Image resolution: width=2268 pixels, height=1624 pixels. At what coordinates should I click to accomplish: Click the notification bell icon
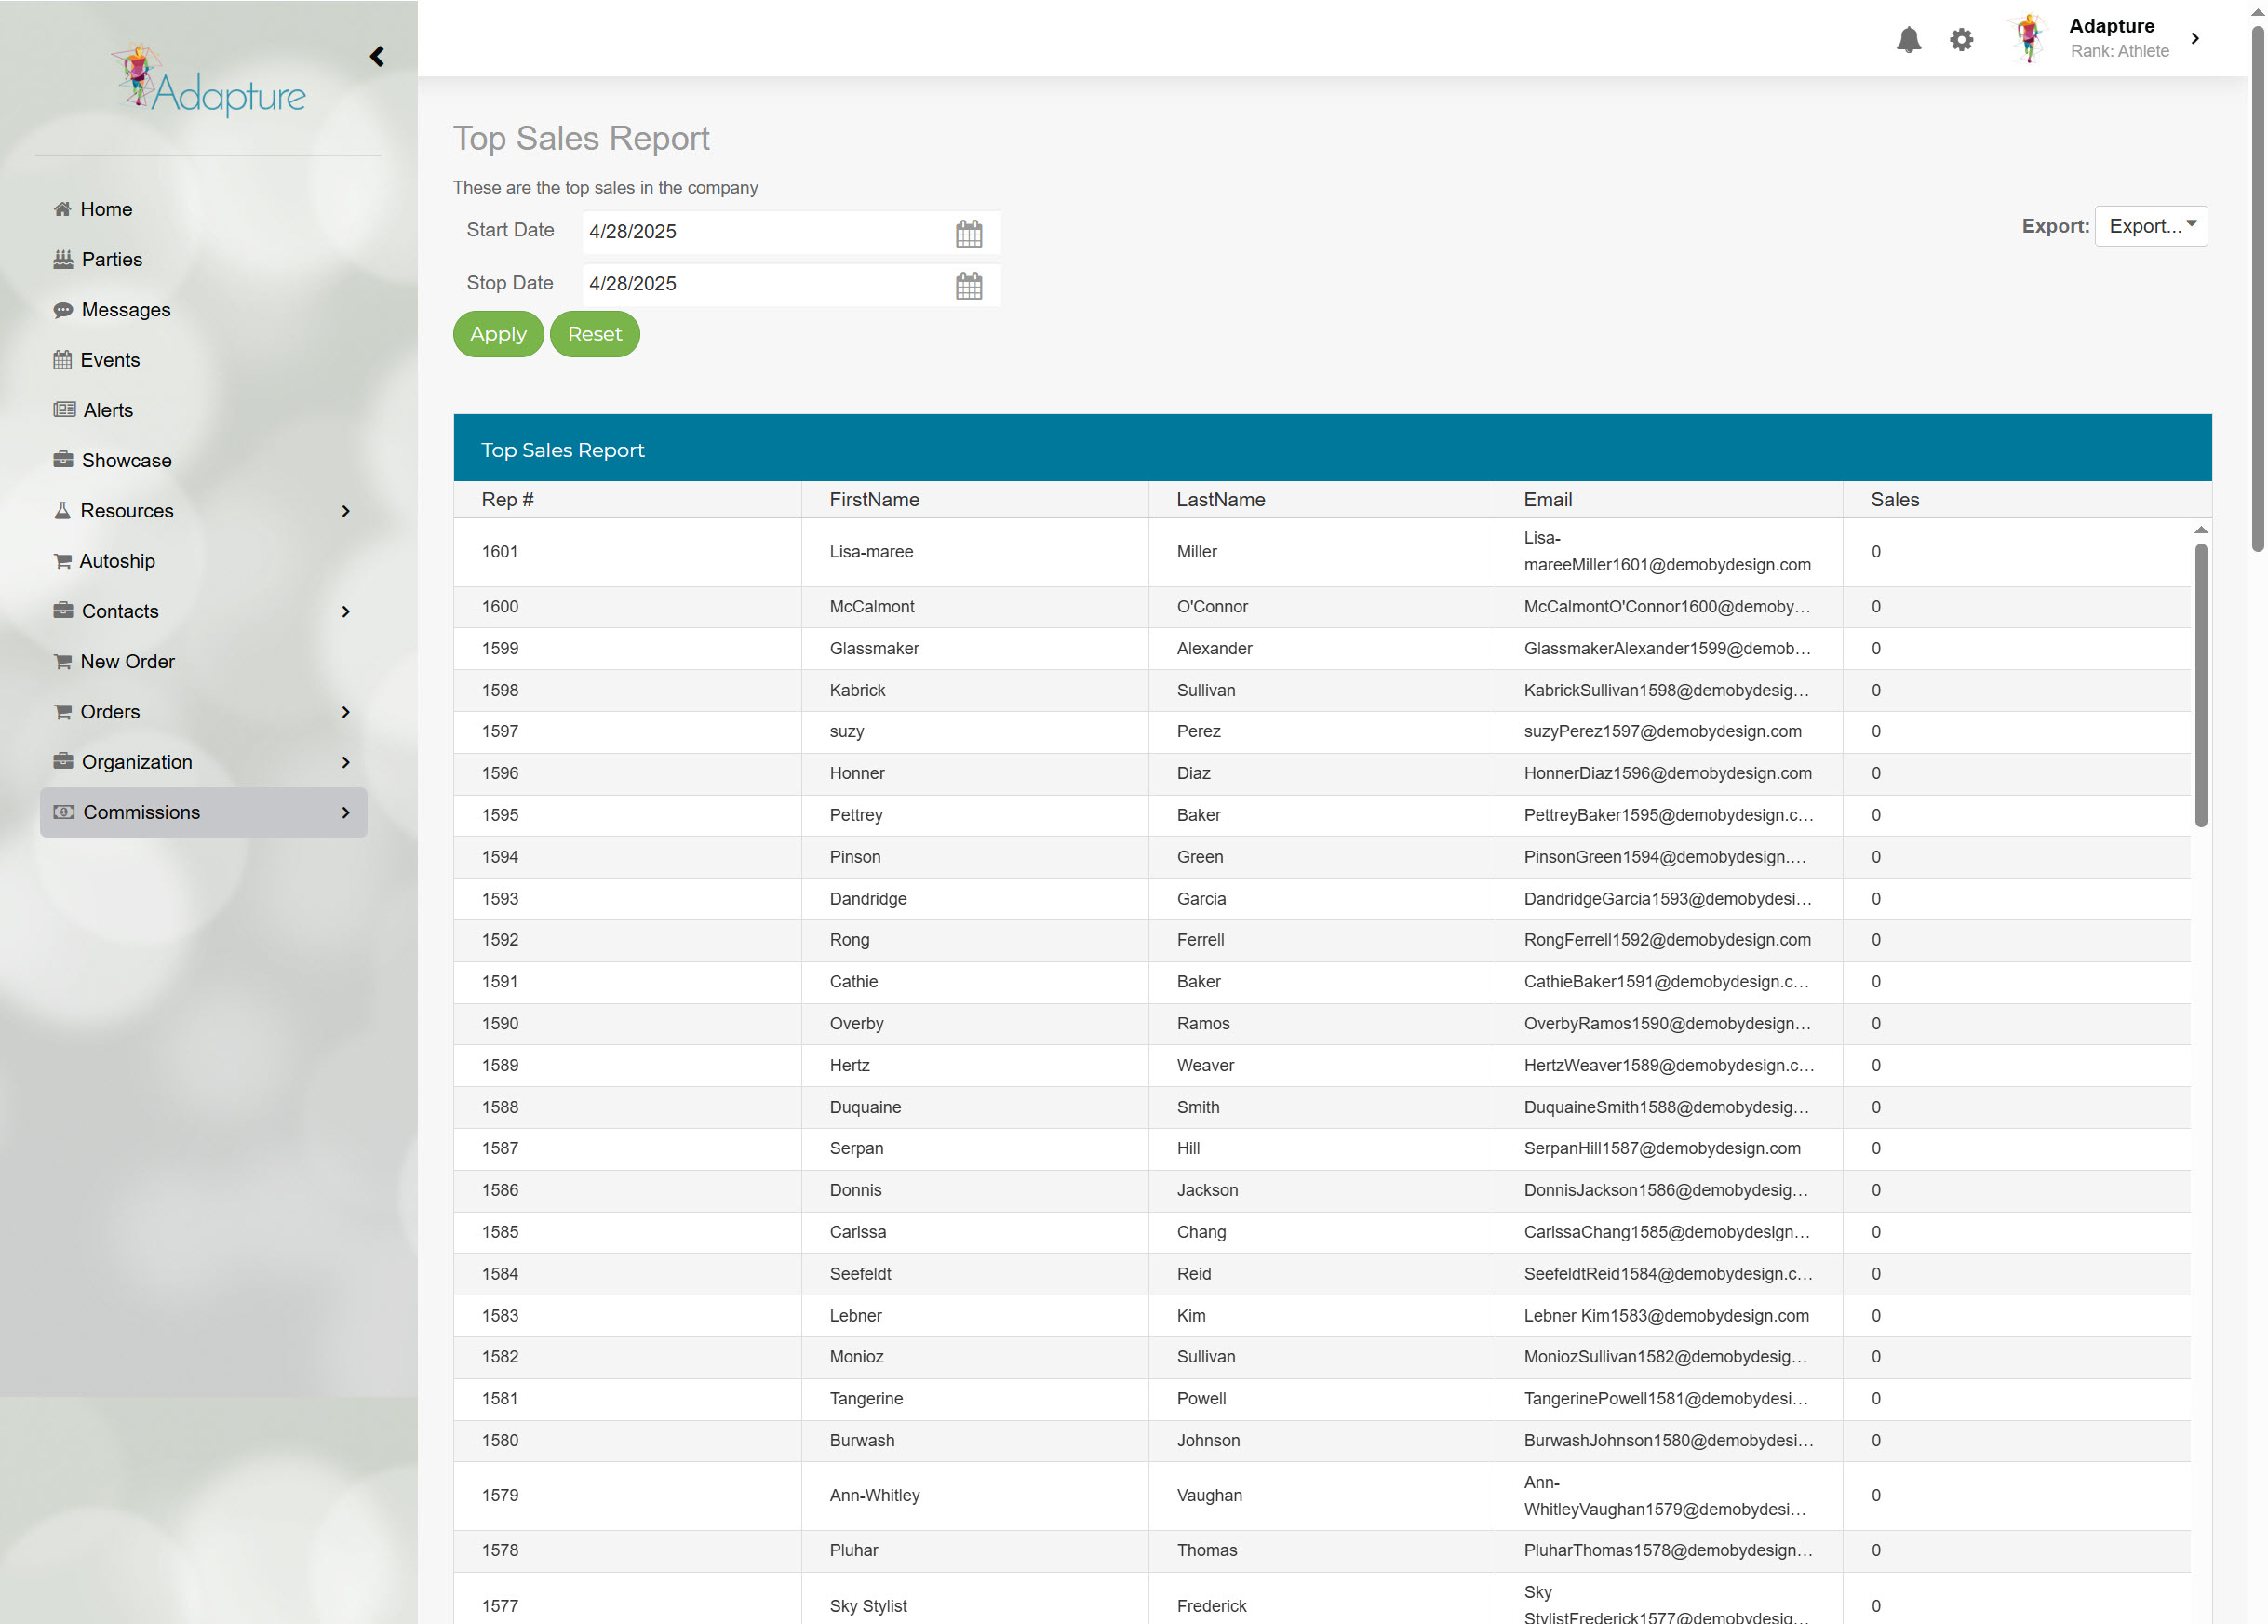tap(1908, 40)
